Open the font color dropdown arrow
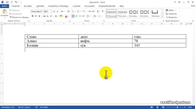195x109 pixels. 69,16
